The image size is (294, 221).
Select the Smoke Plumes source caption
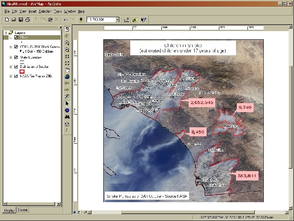click(147, 196)
